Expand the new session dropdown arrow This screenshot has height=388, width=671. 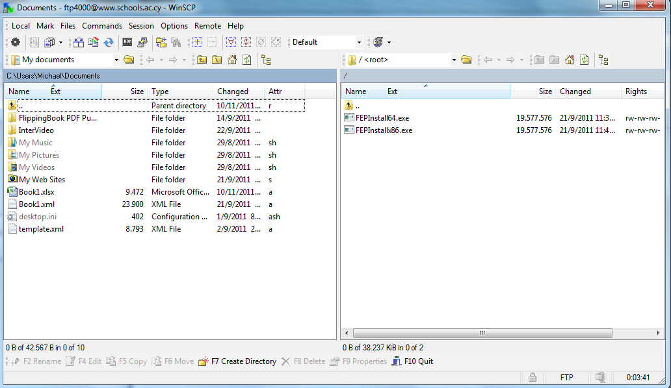(x=389, y=42)
